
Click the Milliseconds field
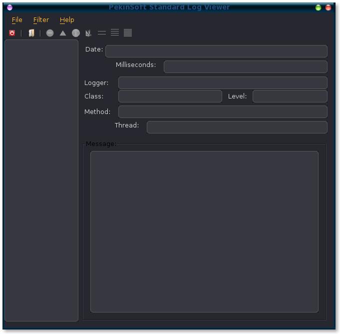coord(246,66)
